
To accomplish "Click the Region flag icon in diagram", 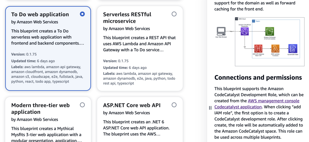I will coord(254,21).
